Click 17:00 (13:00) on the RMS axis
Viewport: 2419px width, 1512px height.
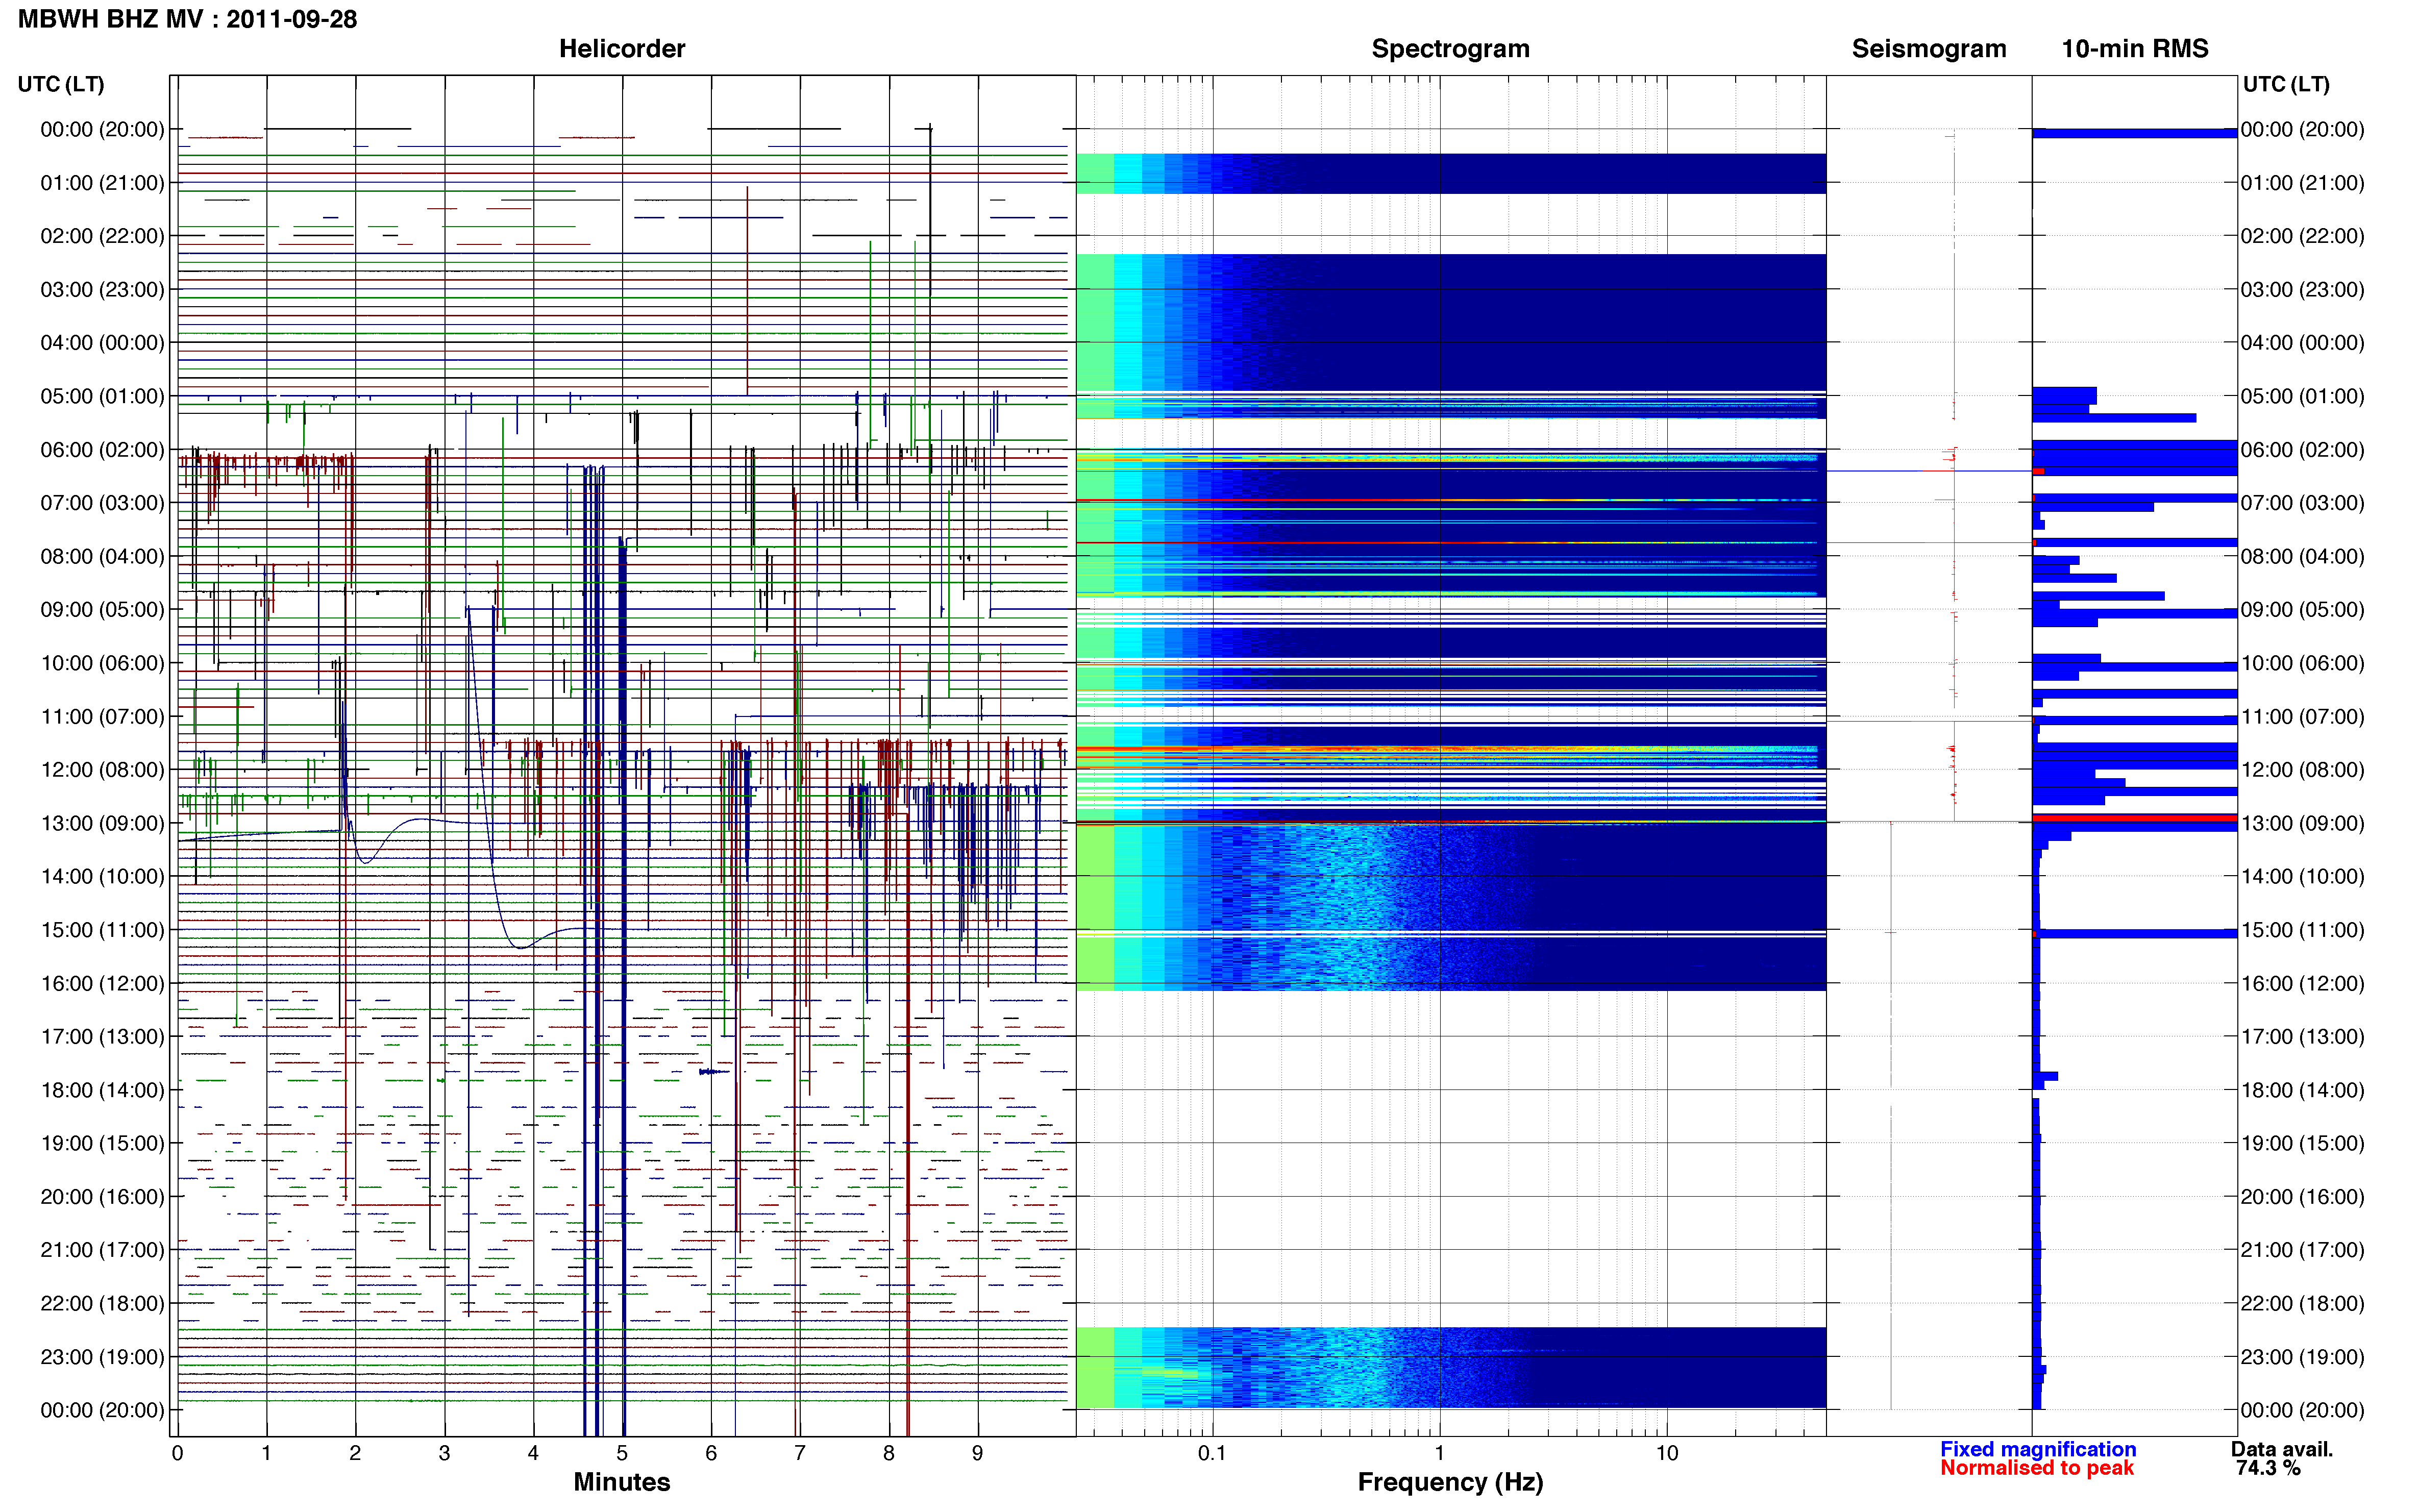pyautogui.click(x=2303, y=1037)
